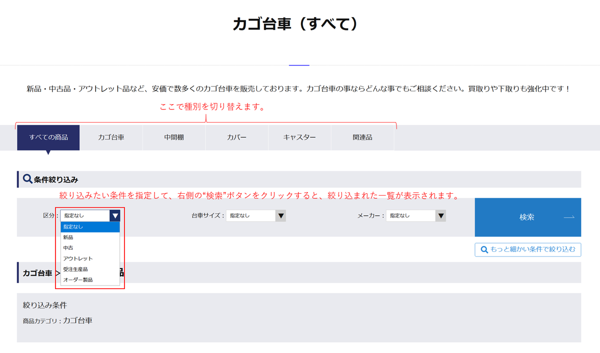
Task: Expand the 台車サイズ dropdown
Action: point(281,216)
